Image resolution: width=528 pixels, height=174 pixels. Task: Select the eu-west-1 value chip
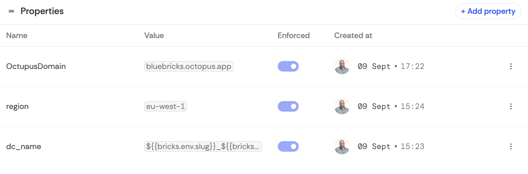[x=165, y=106]
